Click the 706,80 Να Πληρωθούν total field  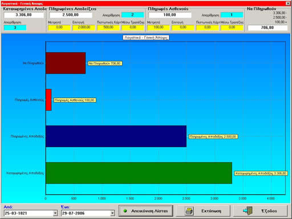[267, 28]
